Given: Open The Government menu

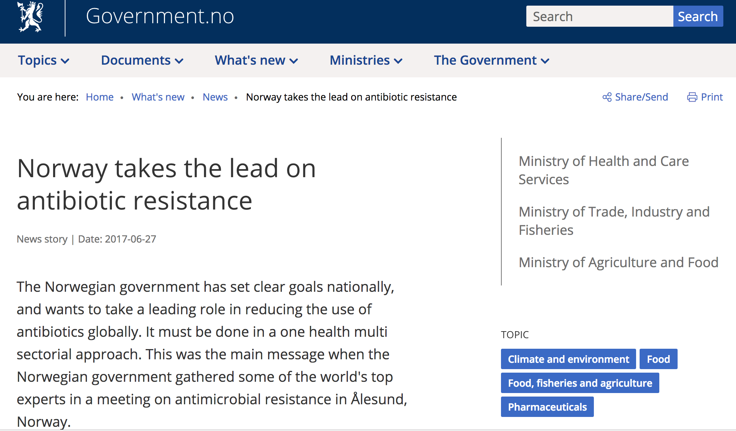Looking at the screenshot, I should [x=491, y=60].
